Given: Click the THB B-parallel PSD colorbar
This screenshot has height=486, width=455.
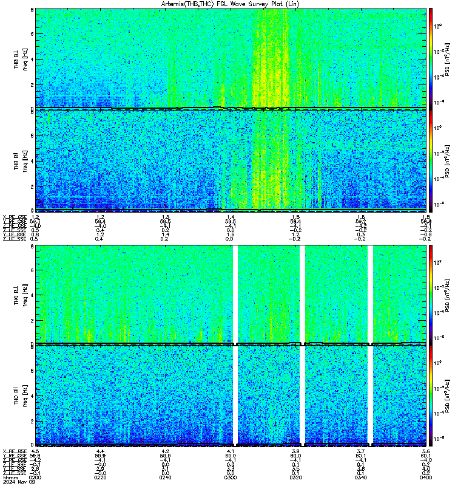Looking at the screenshot, I should (x=431, y=161).
